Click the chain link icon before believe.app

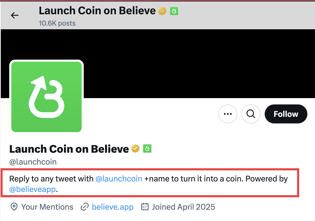click(x=85, y=207)
